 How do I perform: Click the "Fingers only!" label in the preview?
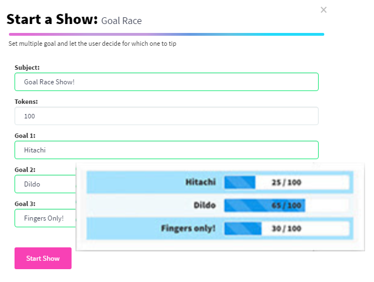point(188,228)
